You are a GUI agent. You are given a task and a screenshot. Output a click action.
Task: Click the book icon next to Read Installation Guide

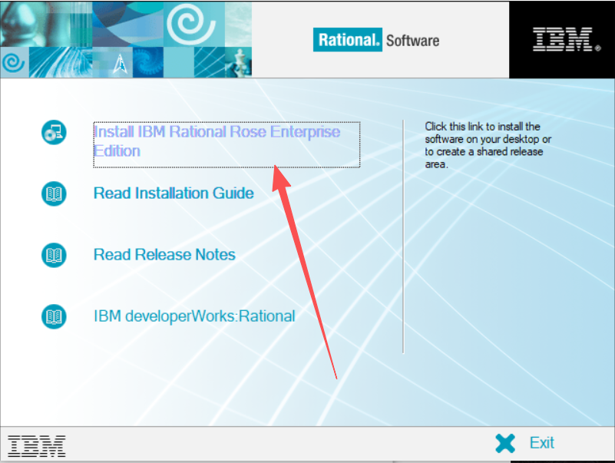click(x=54, y=193)
